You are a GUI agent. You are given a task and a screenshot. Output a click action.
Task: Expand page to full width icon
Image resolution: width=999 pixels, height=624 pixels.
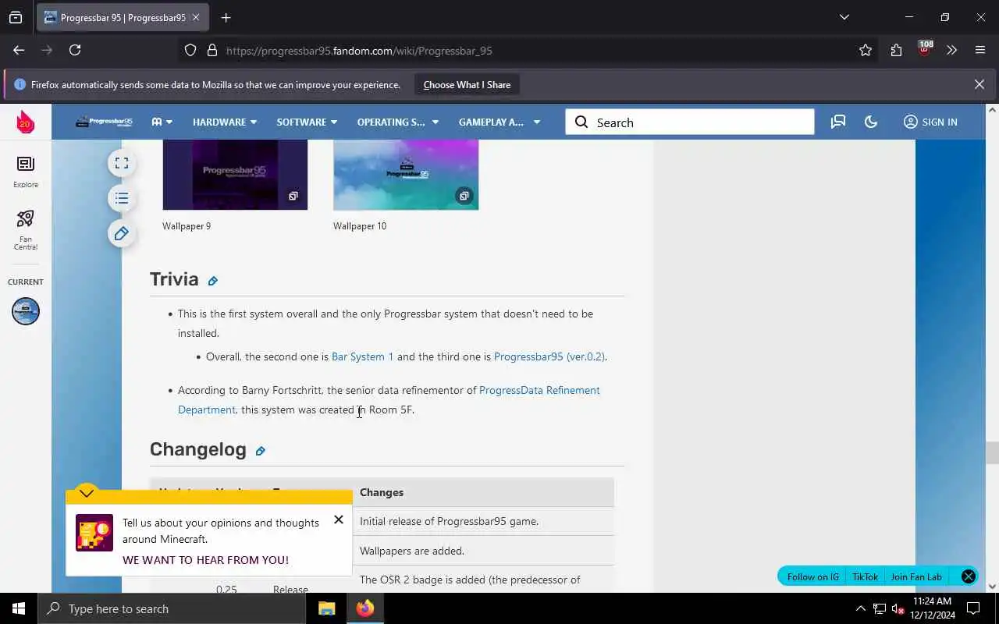pos(122,163)
